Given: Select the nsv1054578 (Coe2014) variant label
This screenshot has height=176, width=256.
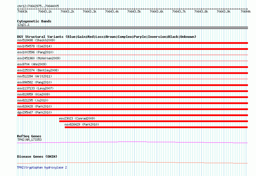Looking at the screenshot, I should [x=35, y=46].
